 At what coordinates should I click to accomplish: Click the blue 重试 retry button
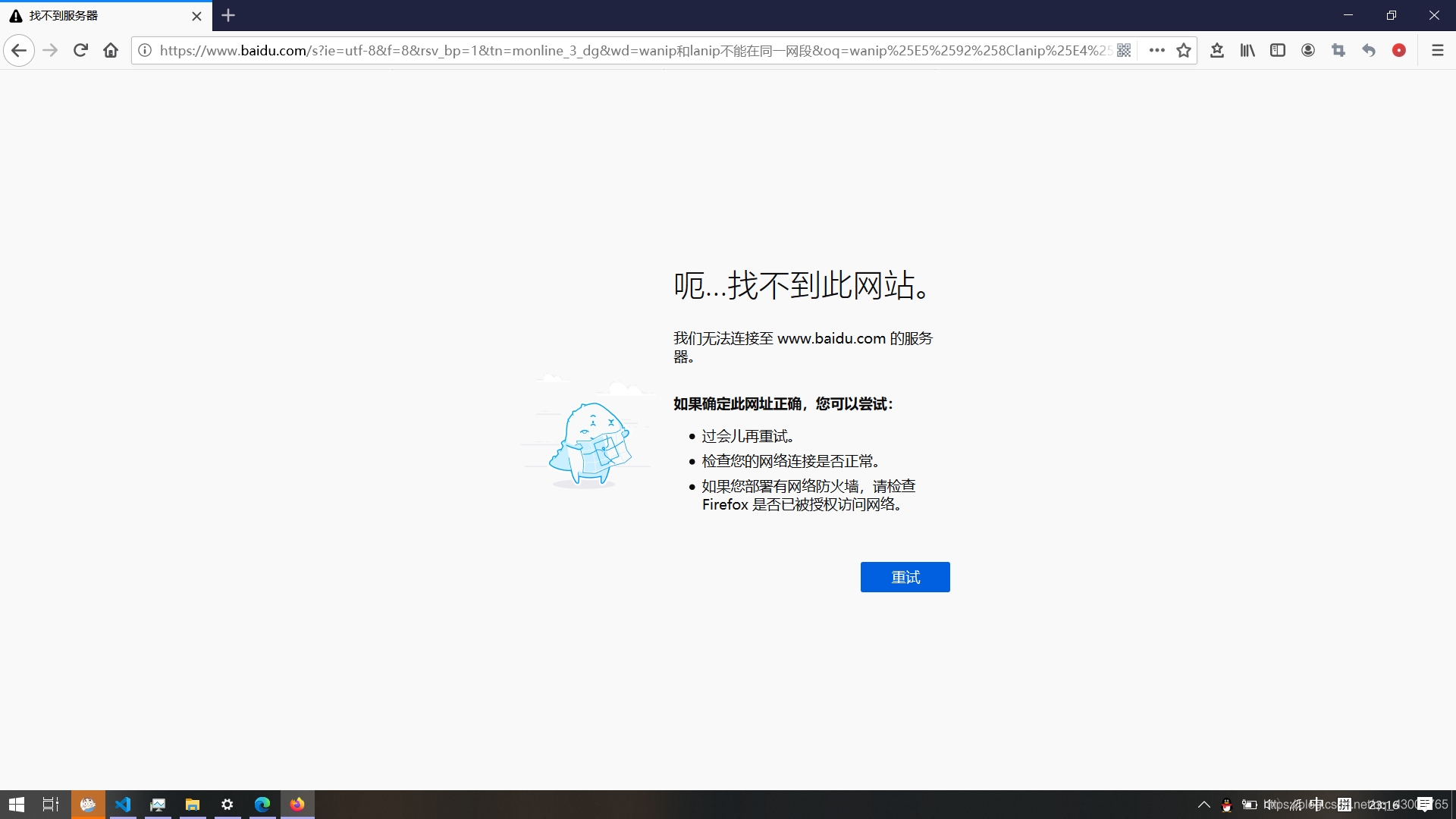click(x=905, y=577)
